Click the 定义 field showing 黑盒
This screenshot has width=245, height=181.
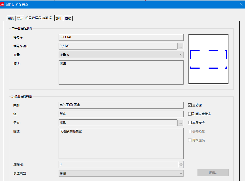coord(118,123)
